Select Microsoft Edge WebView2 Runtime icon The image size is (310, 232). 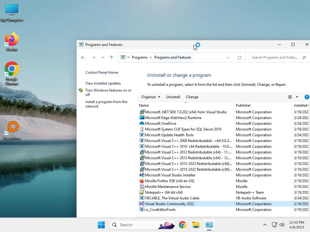click(x=142, y=118)
